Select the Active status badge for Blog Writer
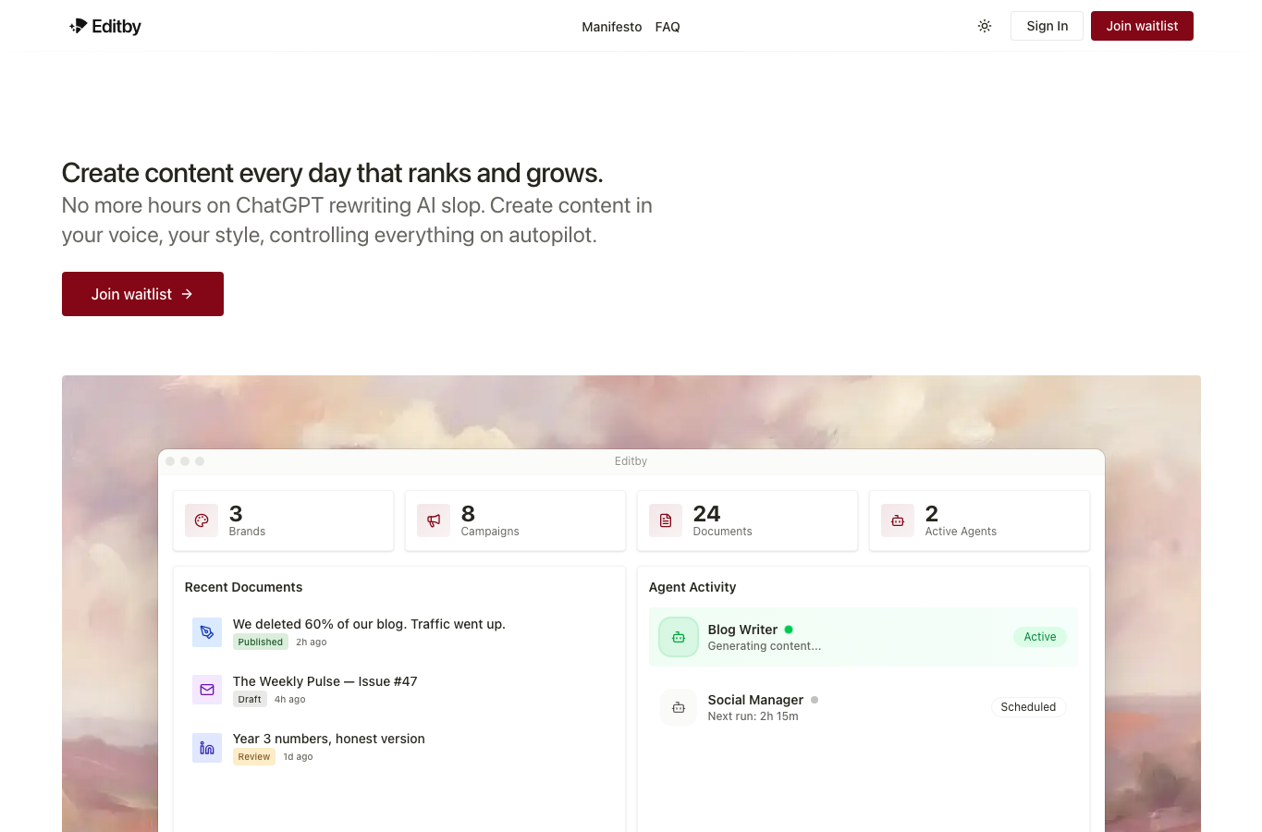 1040,637
